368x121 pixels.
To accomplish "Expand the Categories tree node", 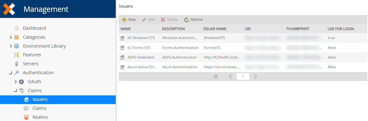I will tap(11, 37).
